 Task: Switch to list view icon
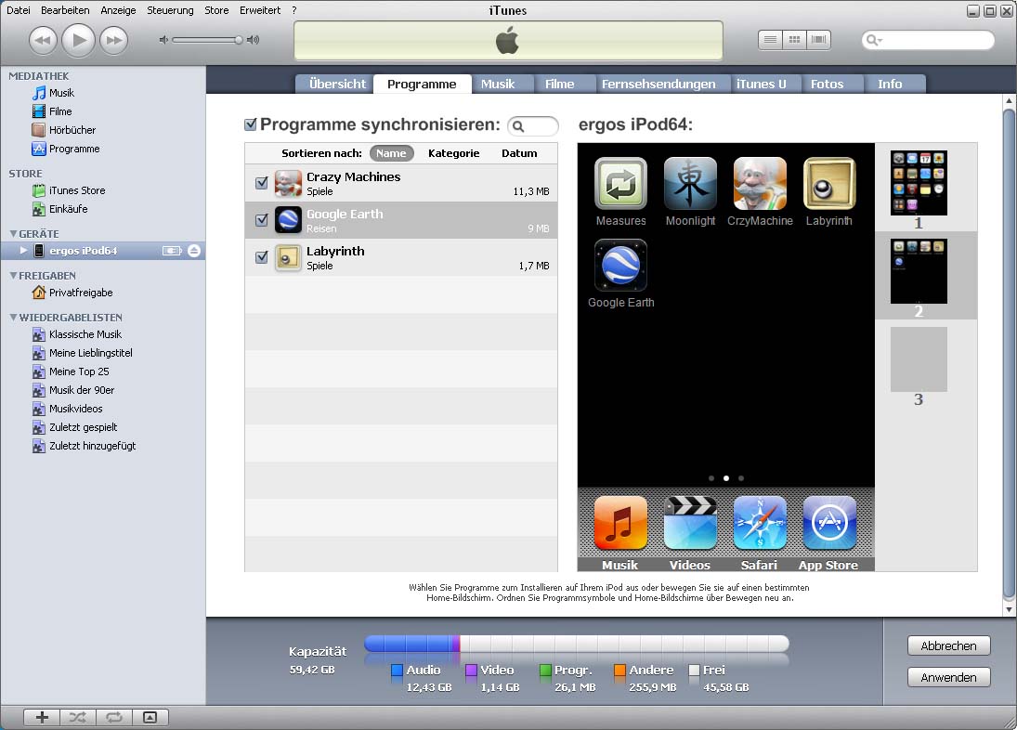(771, 40)
